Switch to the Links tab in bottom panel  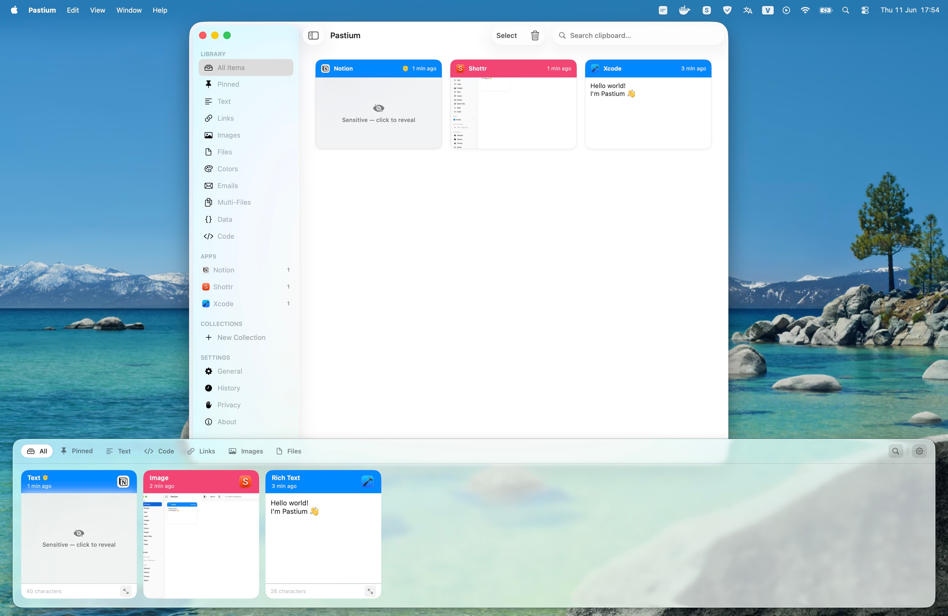(201, 451)
